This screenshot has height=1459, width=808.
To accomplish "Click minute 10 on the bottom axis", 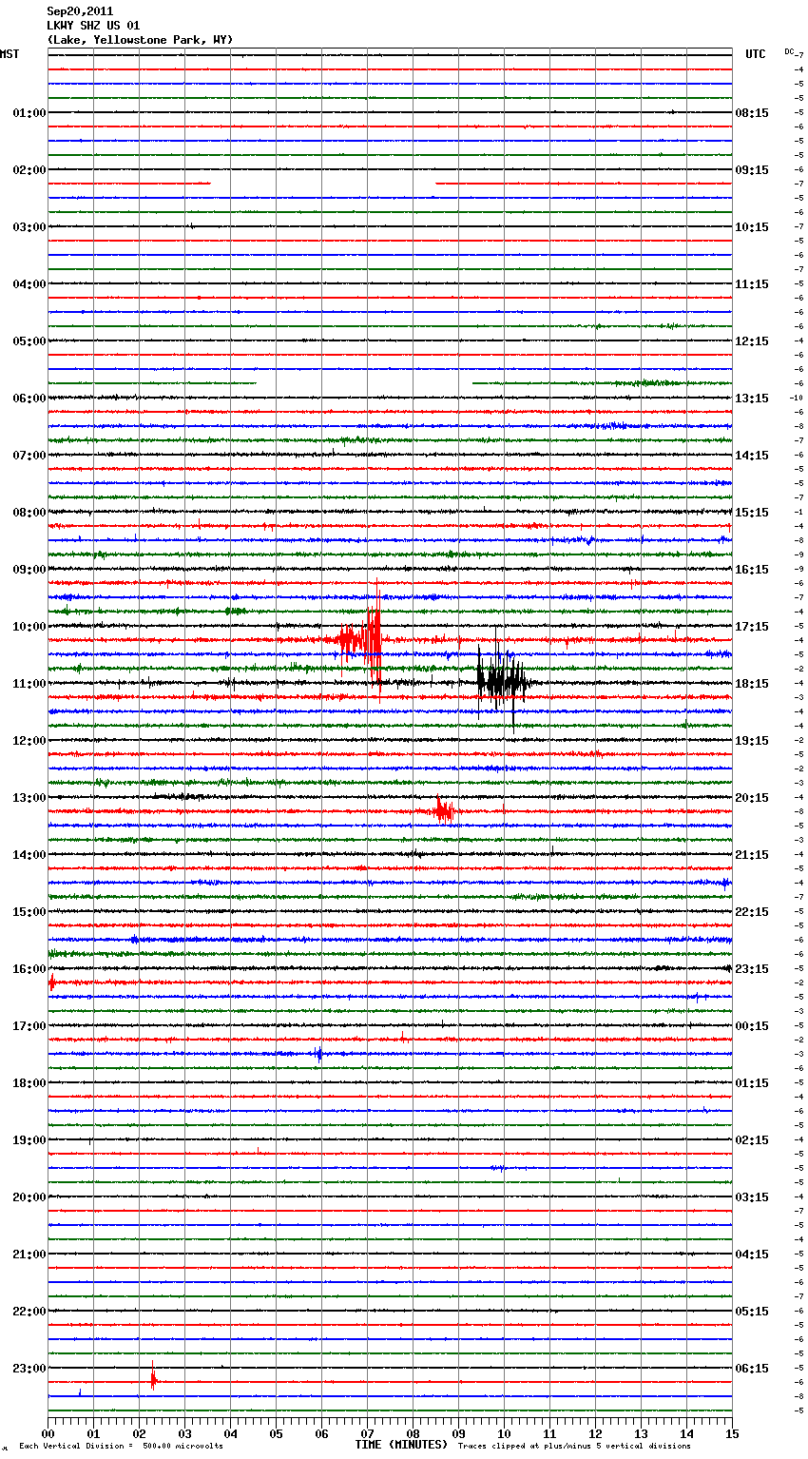I will pyautogui.click(x=504, y=1433).
